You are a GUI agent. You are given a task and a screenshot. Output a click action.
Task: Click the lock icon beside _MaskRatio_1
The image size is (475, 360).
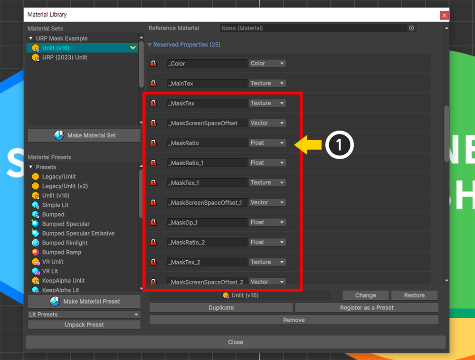click(x=153, y=163)
